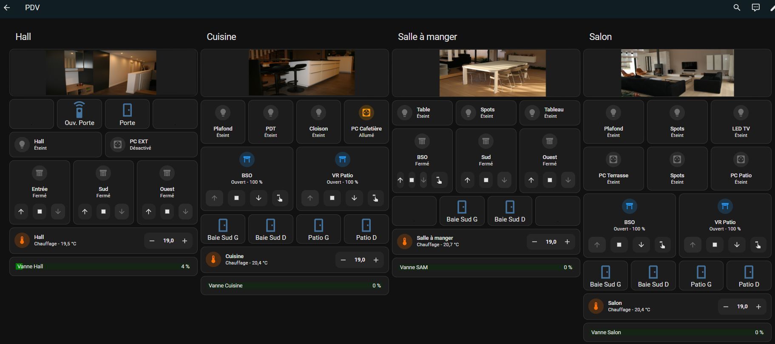Open Salle à manger Baie Sud D sensor
Viewport: 775px width, 344px height.
point(510,211)
